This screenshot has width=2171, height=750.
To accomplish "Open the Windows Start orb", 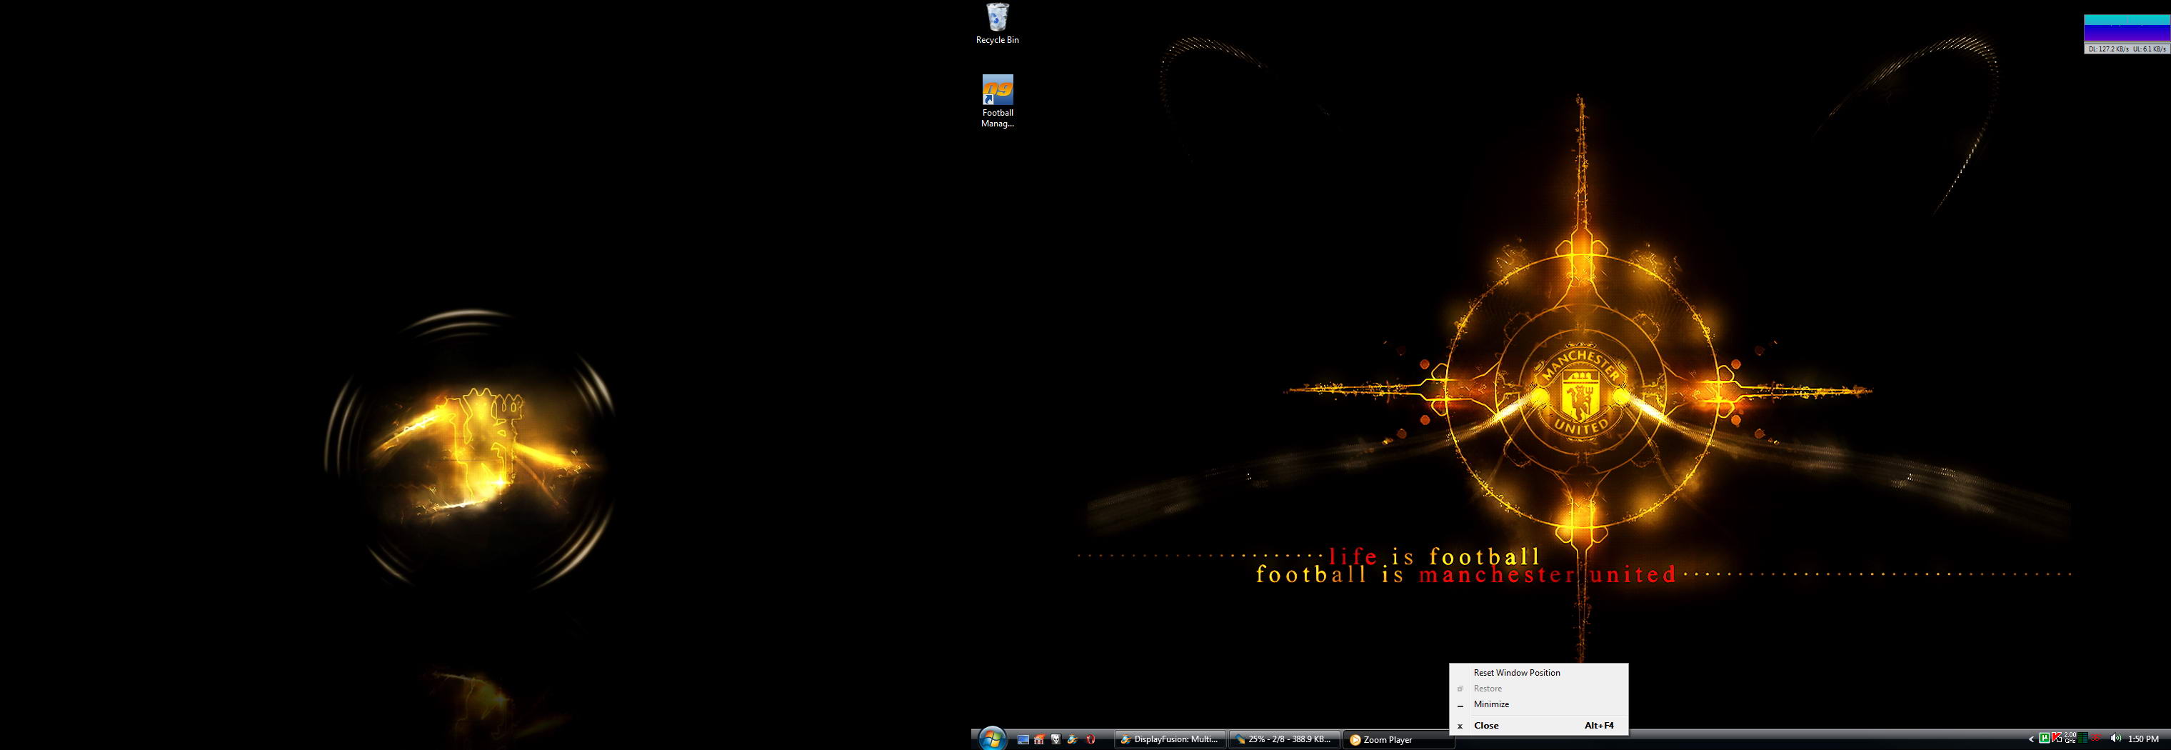I will (x=993, y=738).
